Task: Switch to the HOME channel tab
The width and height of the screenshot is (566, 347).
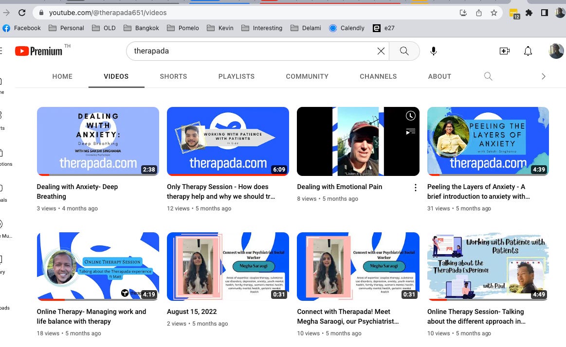Action: point(62,76)
